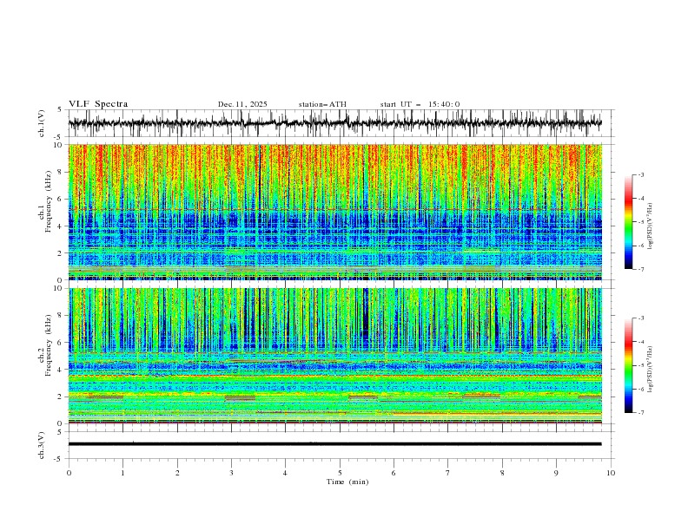Select the "start UT = 15:40:0" text

pos(420,104)
